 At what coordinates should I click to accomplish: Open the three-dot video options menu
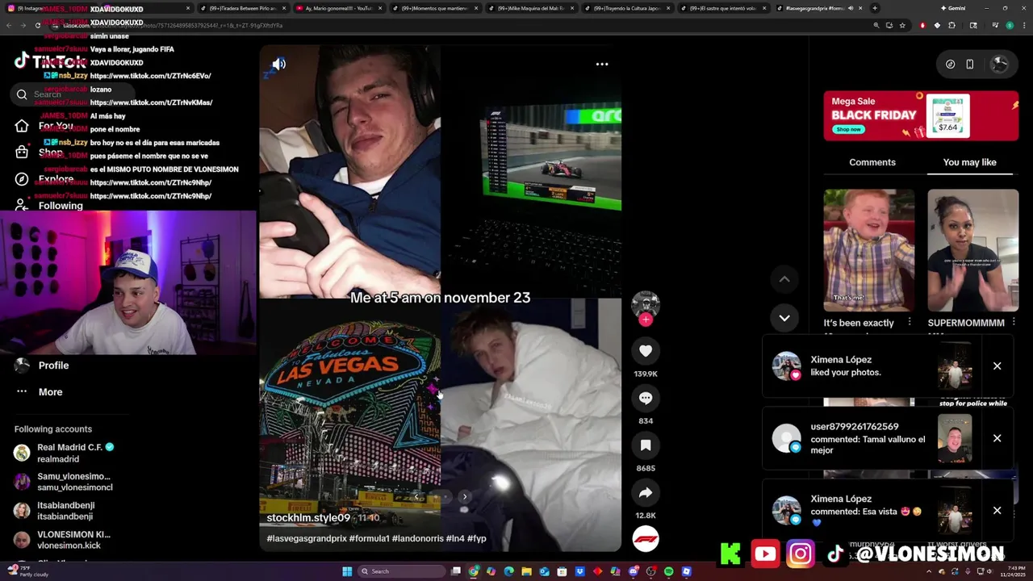tap(602, 64)
